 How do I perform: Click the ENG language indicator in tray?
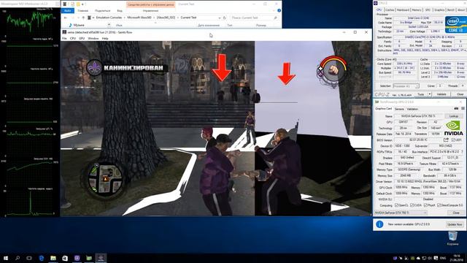(443, 258)
